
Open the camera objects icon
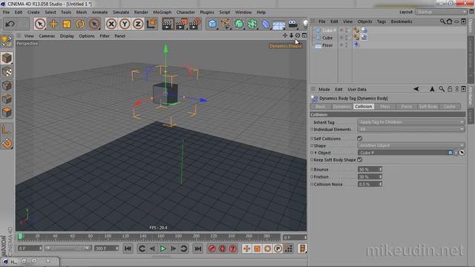click(292, 24)
